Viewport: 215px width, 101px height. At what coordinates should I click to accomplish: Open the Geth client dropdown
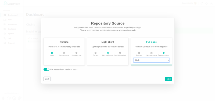151,60
